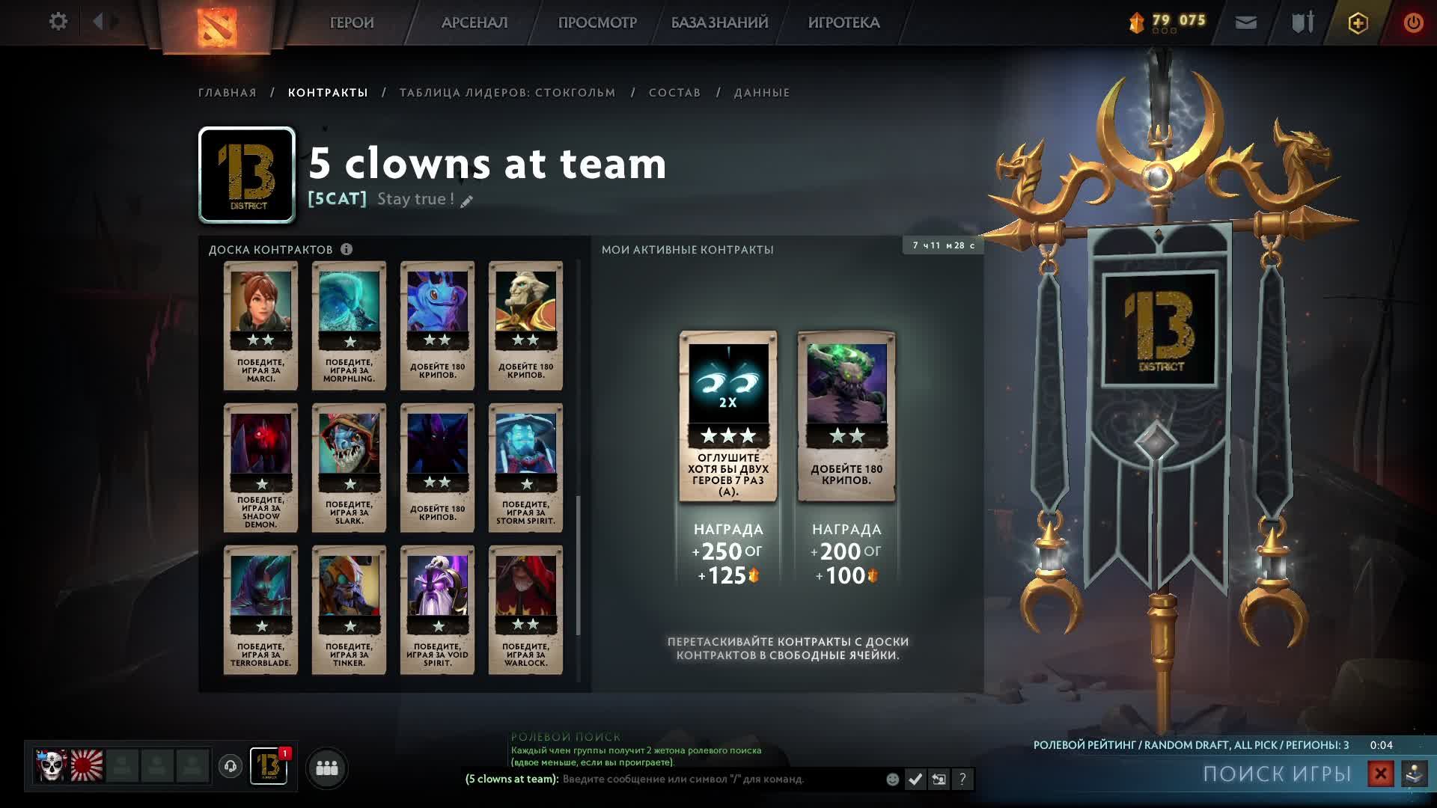This screenshot has height=808, width=1437.
Task: Go to the Состав guild tab
Action: 674,93
